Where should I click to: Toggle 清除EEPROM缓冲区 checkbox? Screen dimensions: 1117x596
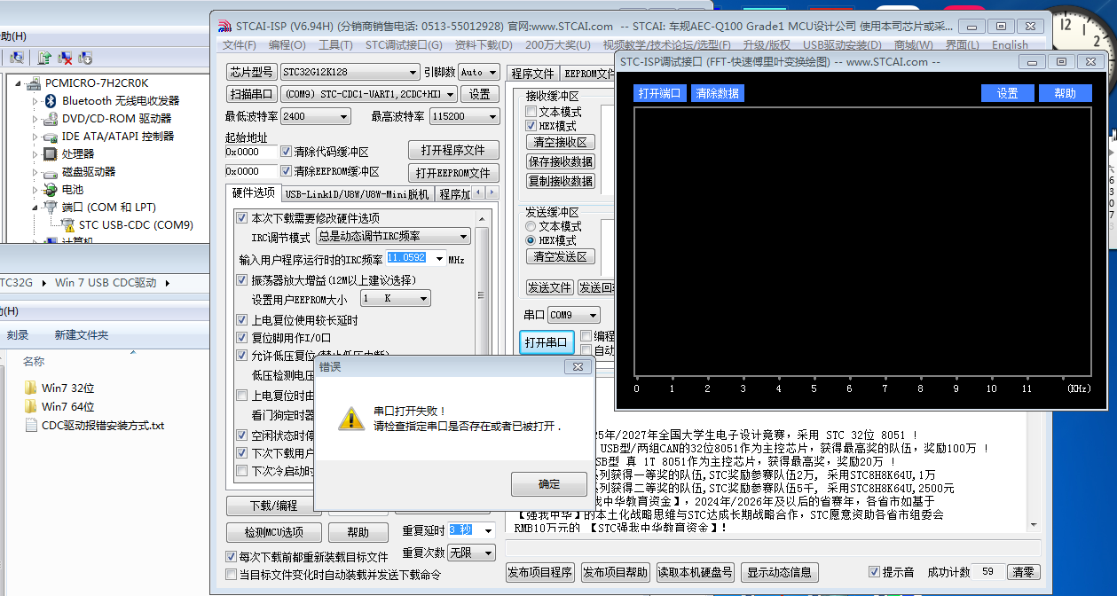[x=286, y=171]
